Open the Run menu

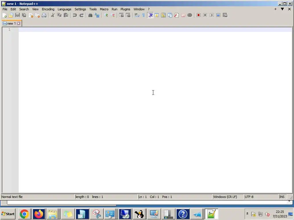click(114, 9)
